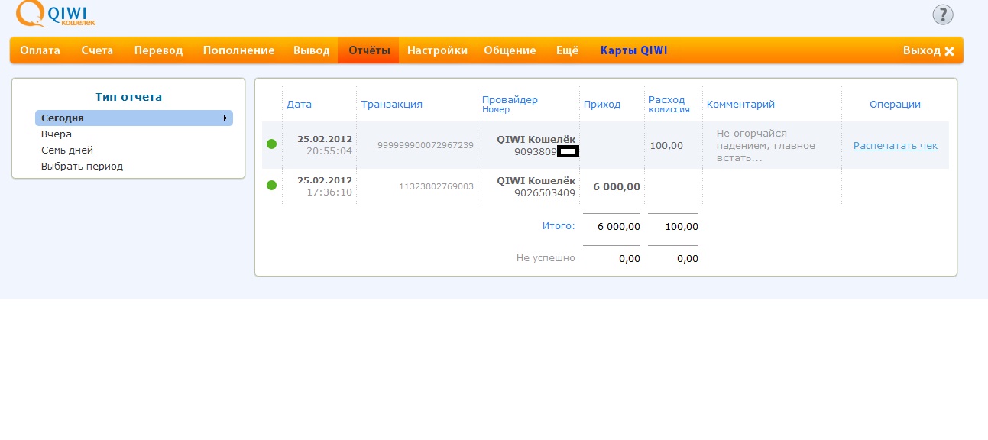Click the date 25.02.2012 at 20:55:04

(x=325, y=139)
